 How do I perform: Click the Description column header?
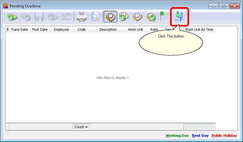coord(108,29)
